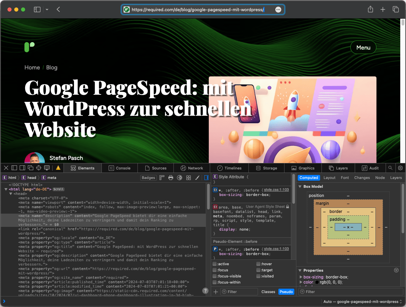
Task: Click the grid overlay icon
Action: 188,178
